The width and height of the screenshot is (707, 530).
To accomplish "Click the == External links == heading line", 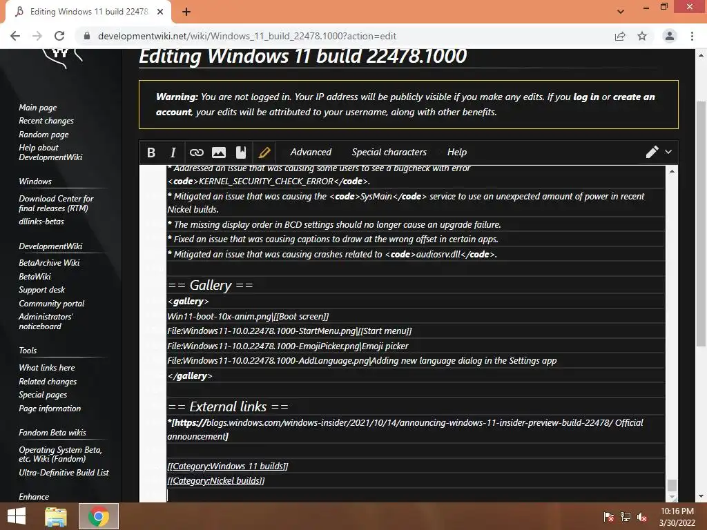I will coord(228,406).
